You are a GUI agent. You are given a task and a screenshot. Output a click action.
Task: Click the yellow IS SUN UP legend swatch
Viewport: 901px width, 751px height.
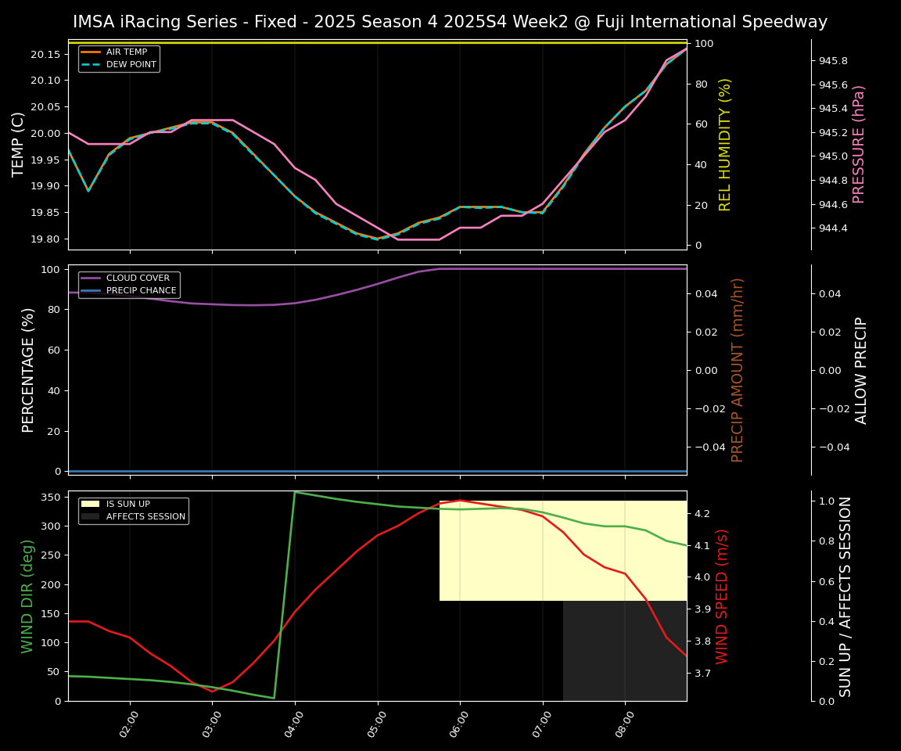pyautogui.click(x=91, y=505)
